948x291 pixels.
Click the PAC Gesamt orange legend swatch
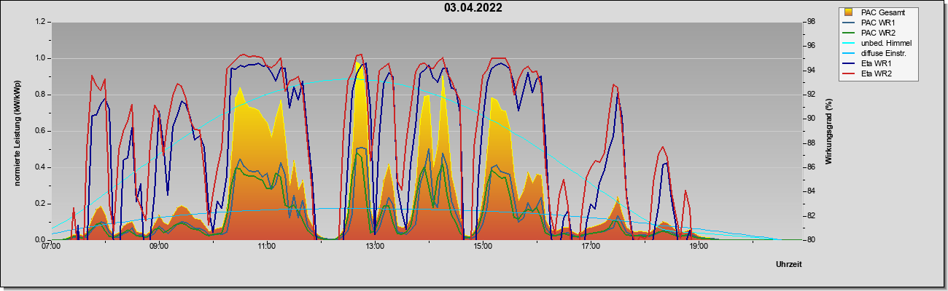[x=848, y=12]
